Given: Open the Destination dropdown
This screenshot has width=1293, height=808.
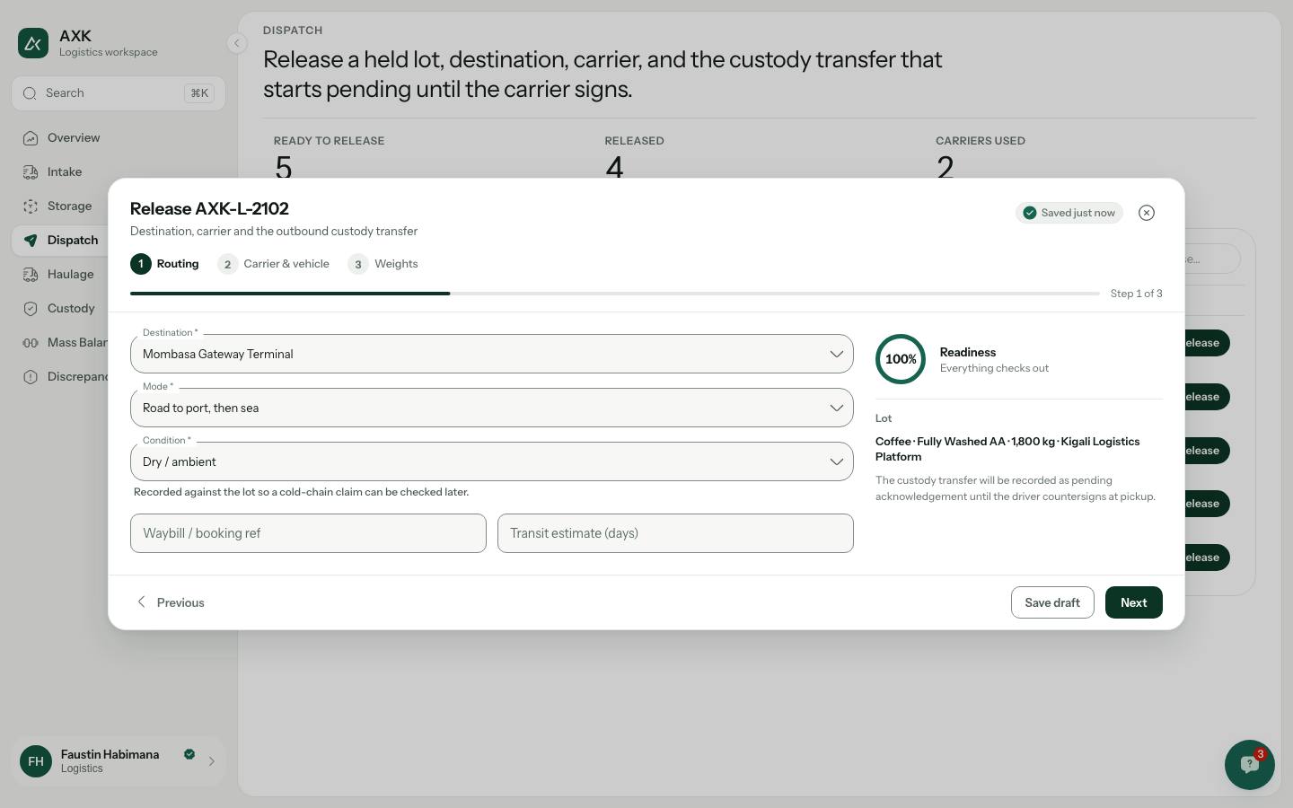Looking at the screenshot, I should pos(492,354).
